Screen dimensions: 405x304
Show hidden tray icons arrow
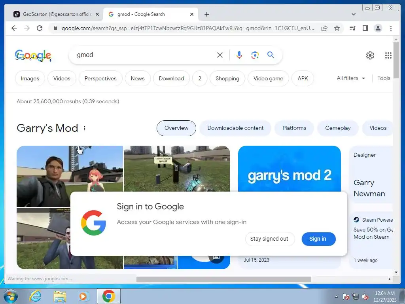point(336,296)
